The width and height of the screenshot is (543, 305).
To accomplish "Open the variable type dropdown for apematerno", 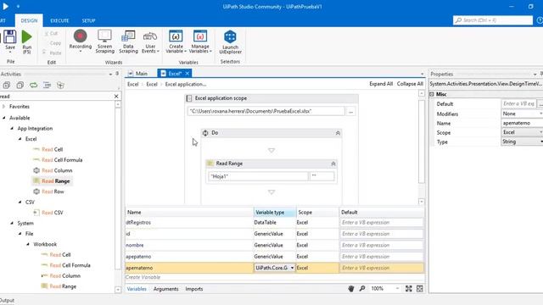I will pos(292,268).
